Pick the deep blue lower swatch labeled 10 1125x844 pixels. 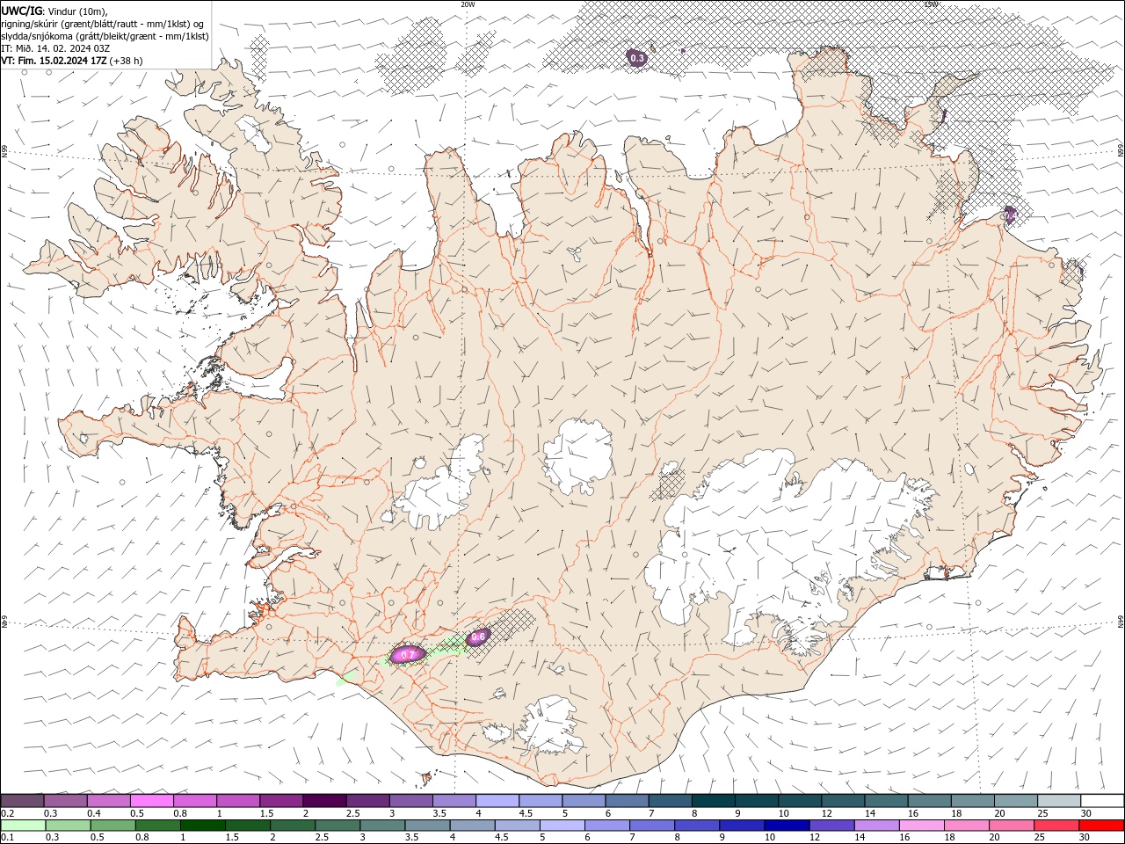(x=787, y=826)
